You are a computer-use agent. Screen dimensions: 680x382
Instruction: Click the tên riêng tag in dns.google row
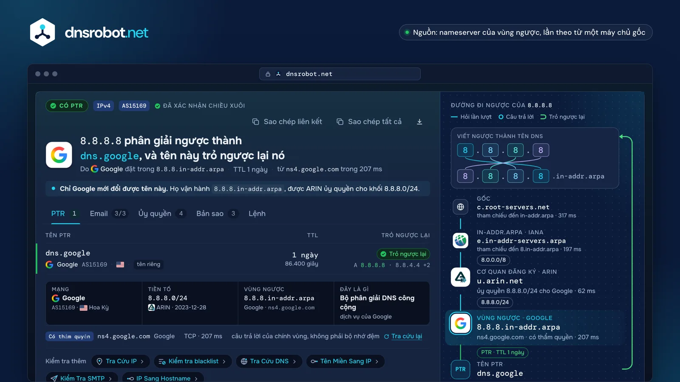coord(148,264)
